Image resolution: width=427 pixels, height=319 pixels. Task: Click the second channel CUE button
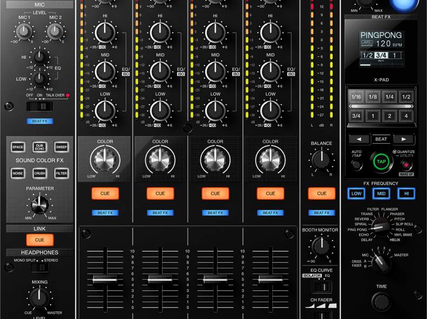(160, 194)
